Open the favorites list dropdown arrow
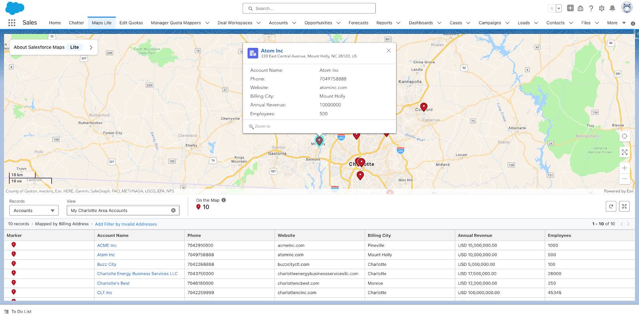The height and width of the screenshot is (318, 639). [x=559, y=8]
